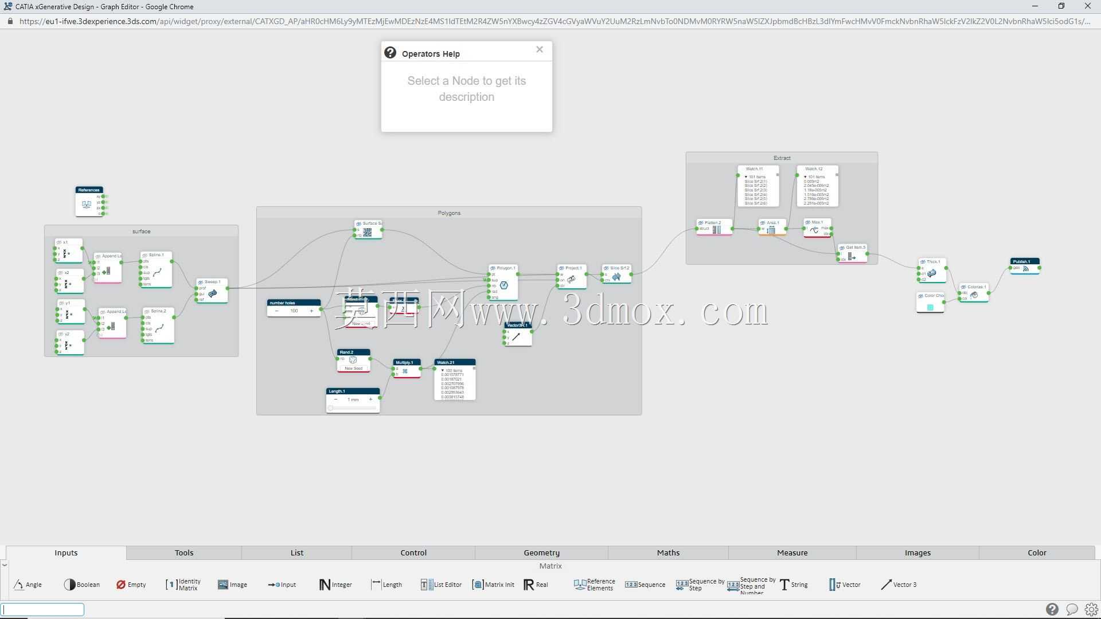Viewport: 1101px width, 619px height.
Task: Insert an Identity Matrix operator
Action: (x=183, y=585)
